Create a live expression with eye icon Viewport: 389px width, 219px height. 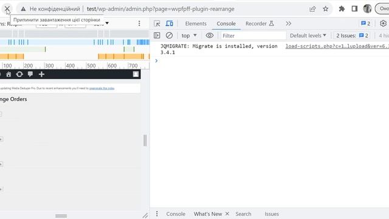(209, 35)
